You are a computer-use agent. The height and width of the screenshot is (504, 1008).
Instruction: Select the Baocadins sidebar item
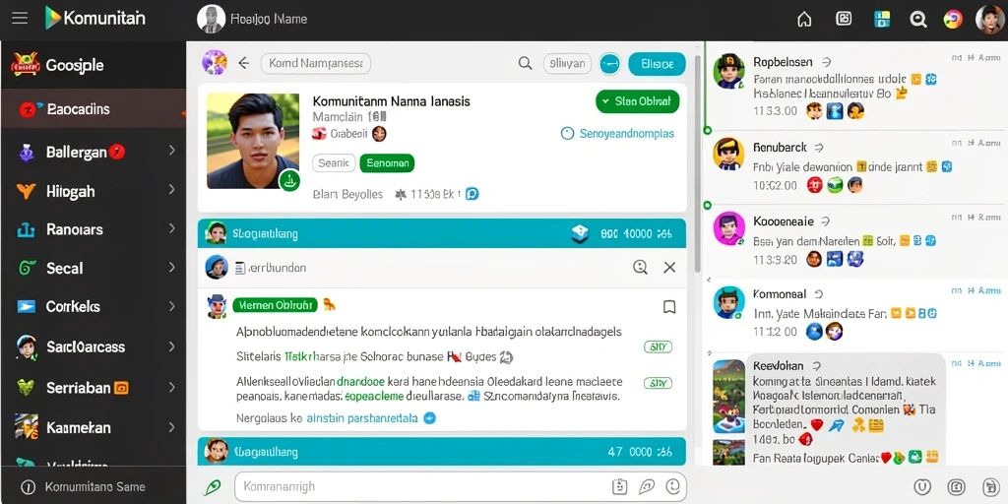(x=94, y=109)
